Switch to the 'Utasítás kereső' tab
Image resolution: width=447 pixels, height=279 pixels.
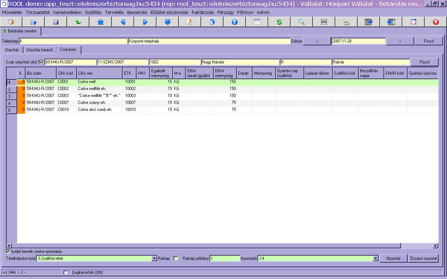click(x=39, y=50)
